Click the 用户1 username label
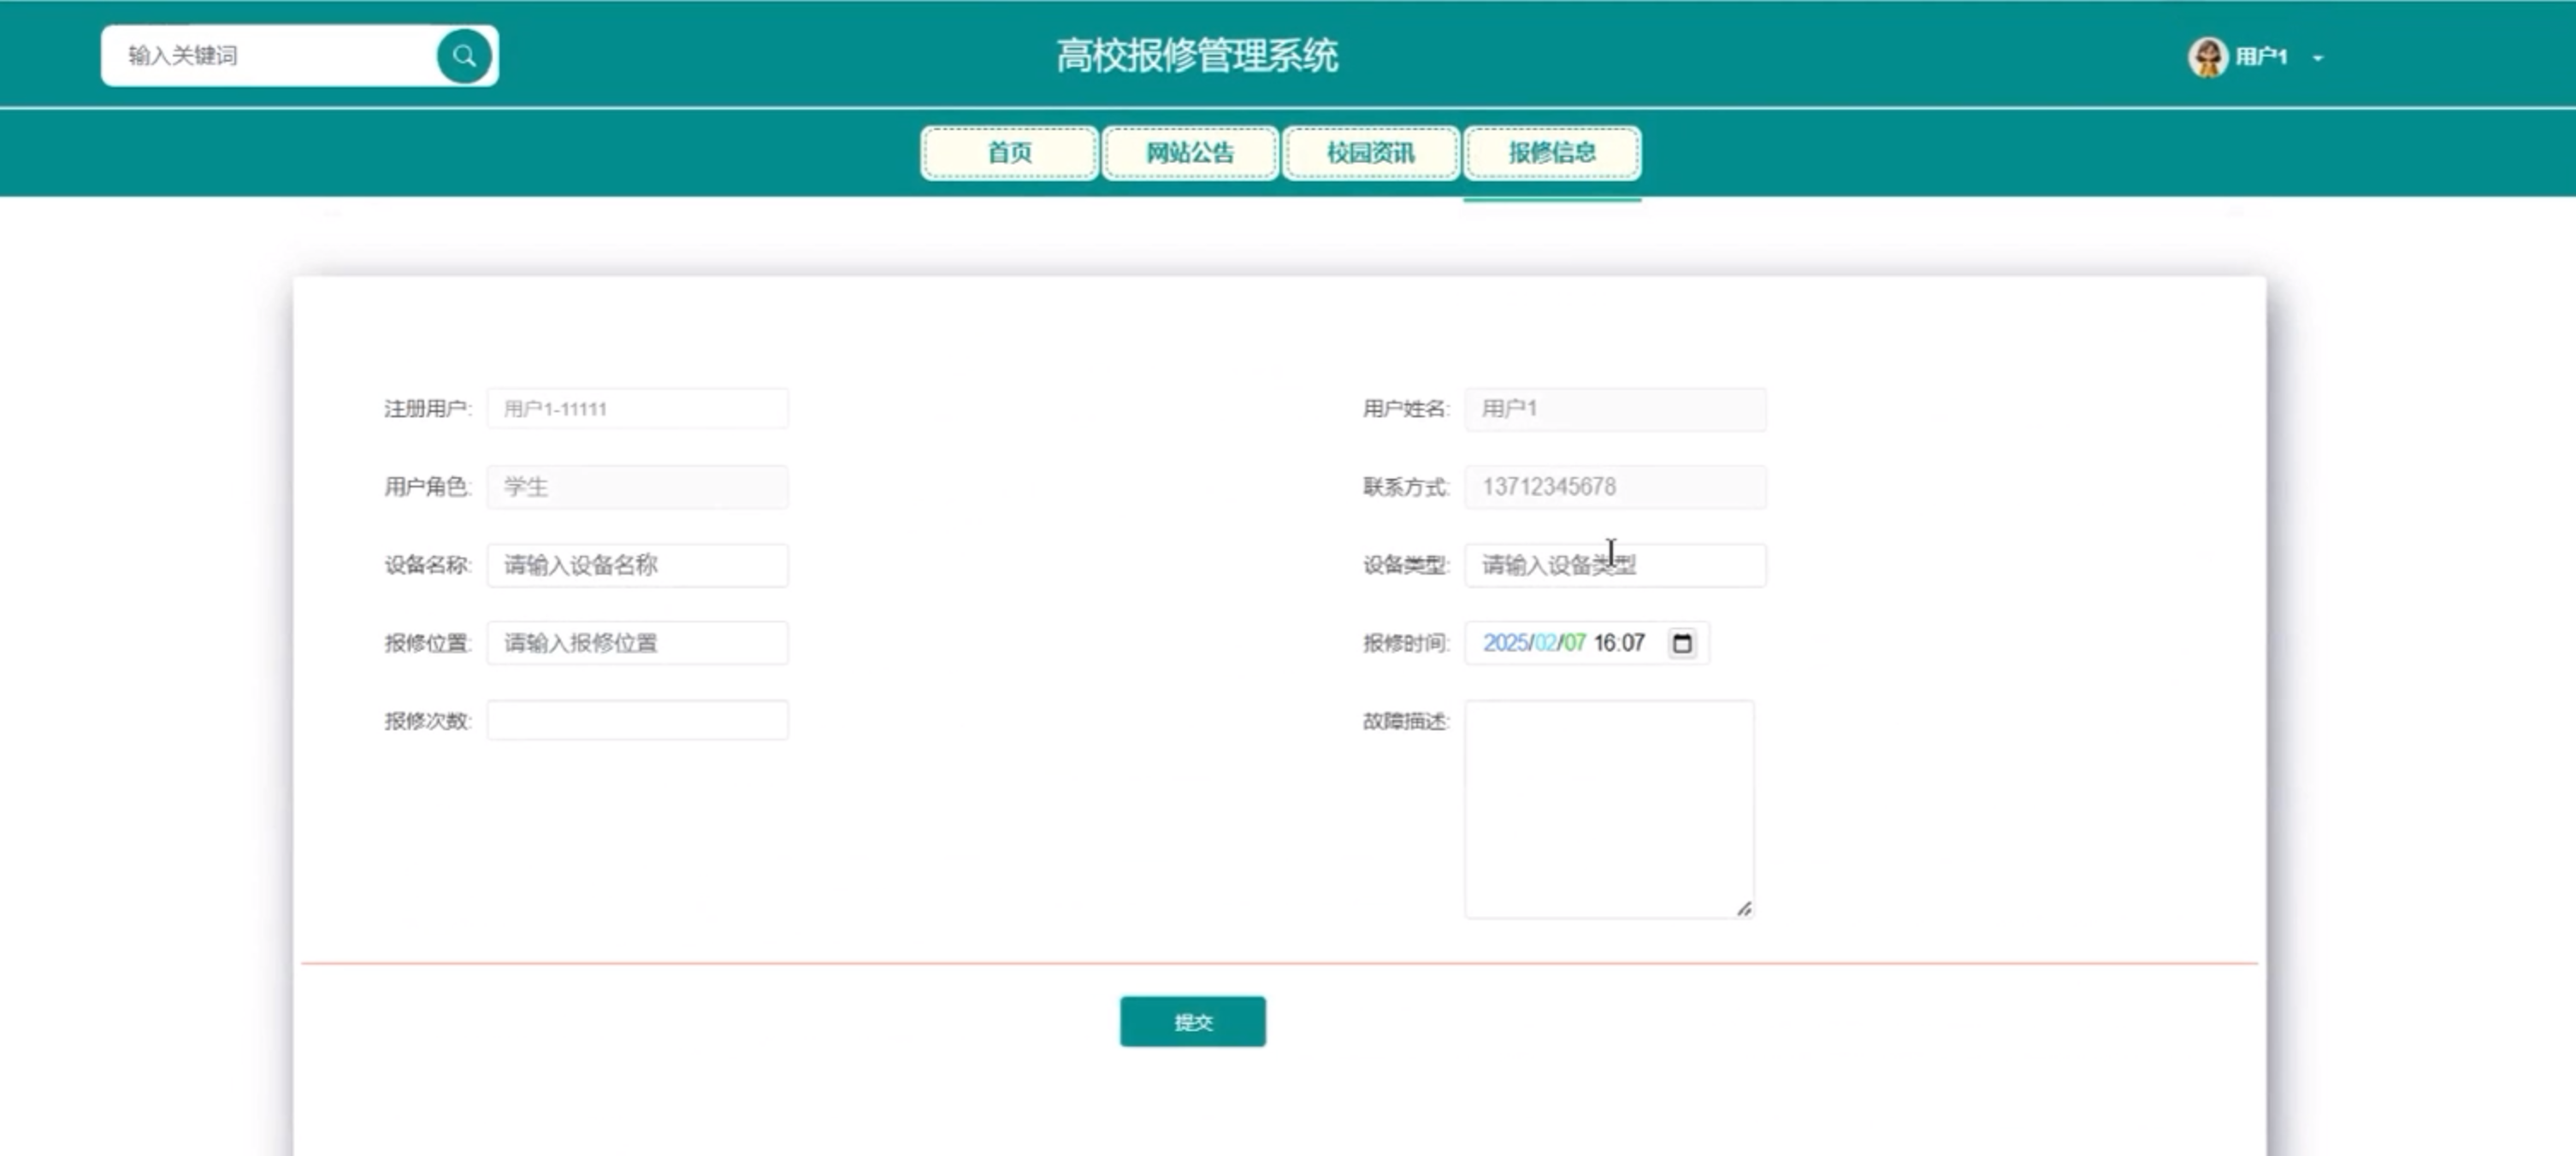This screenshot has height=1156, width=2576. pyautogui.click(x=2261, y=57)
